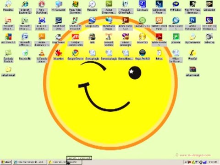Screen dimensions: 220x165
Task: Open the Windows Start menu
Action: coord(6,162)
